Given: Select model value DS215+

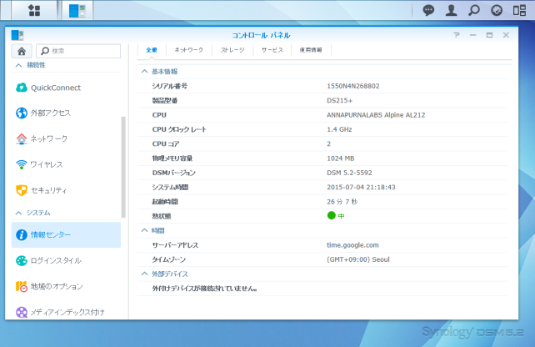Looking at the screenshot, I should 339,100.
